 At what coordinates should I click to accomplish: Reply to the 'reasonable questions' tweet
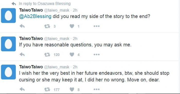tap(22, 54)
